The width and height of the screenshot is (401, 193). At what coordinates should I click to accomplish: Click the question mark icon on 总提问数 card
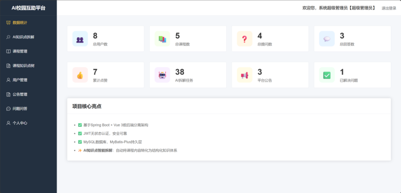coord(244,39)
